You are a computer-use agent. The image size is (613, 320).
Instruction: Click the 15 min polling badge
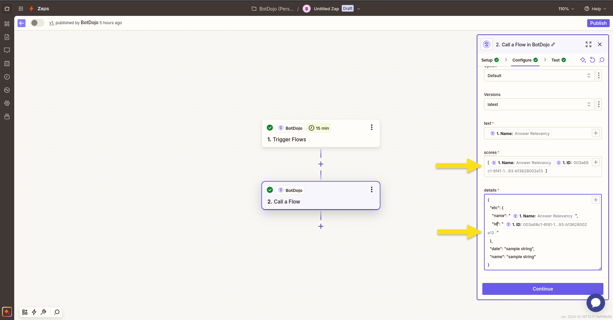click(319, 128)
